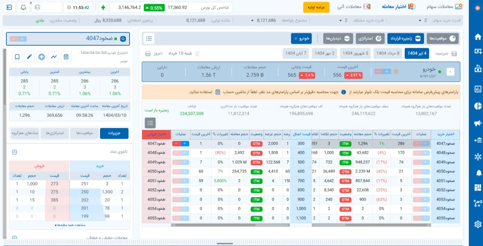The image size is (483, 246).
Task: Click buy-side plus/minus for ضخود4047
Action: pos(421,144)
